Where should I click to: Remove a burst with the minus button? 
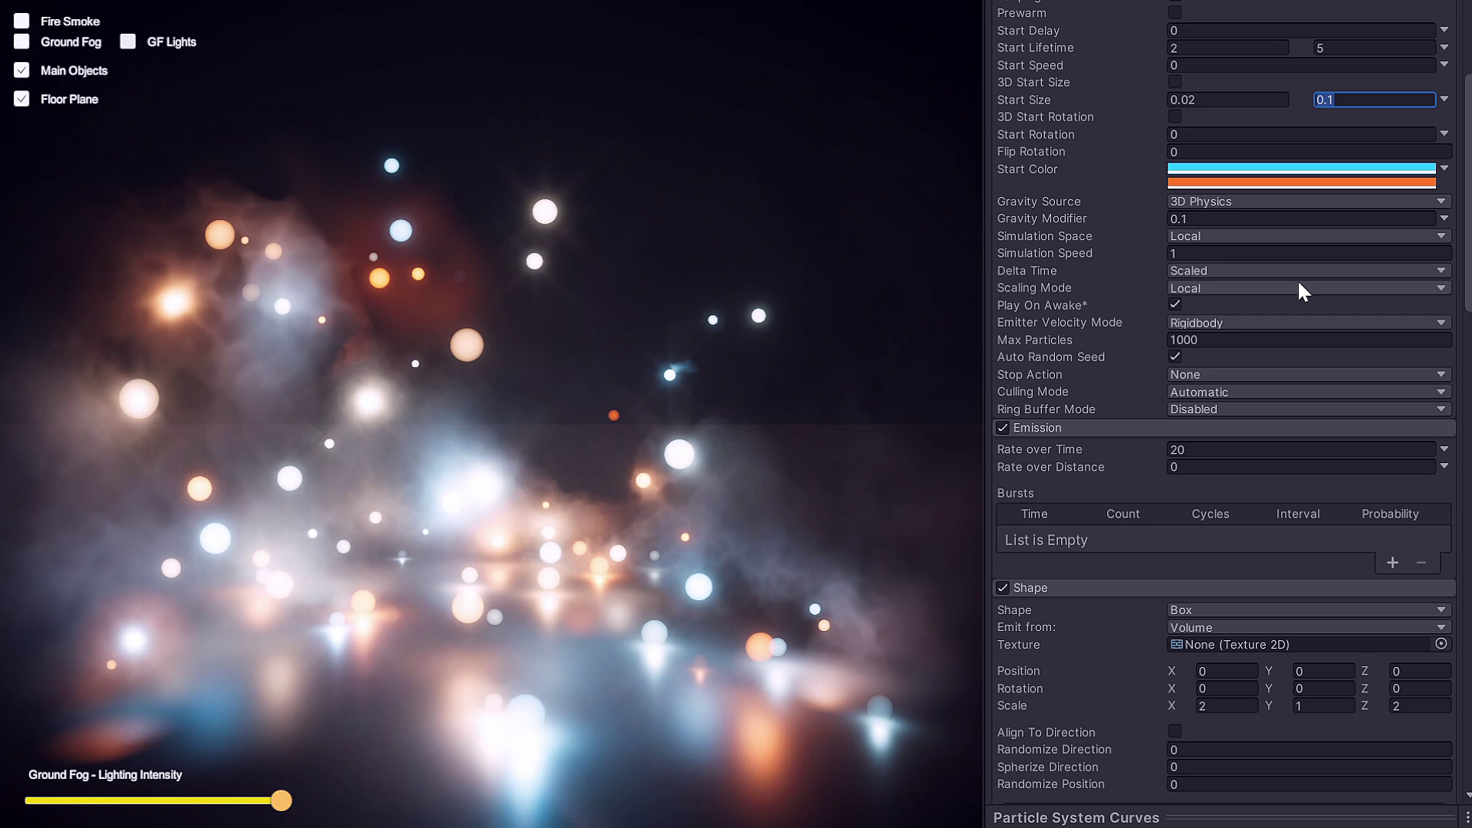[1421, 563]
